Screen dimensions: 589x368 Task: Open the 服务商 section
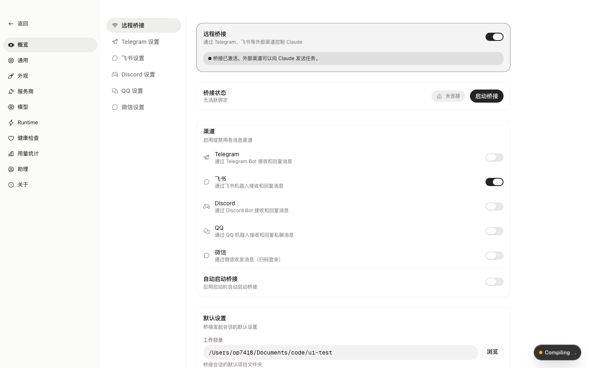click(x=50, y=92)
